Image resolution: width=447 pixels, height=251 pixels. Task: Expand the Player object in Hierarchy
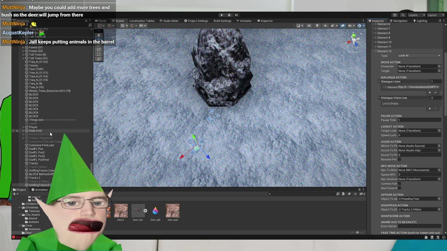23,127
